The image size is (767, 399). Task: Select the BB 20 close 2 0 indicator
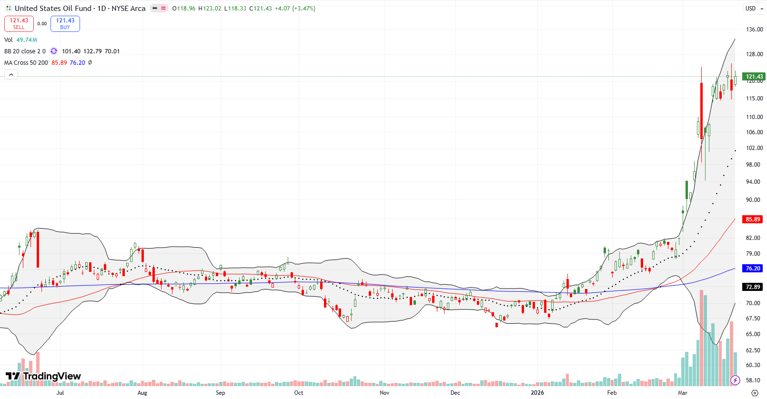tap(25, 51)
